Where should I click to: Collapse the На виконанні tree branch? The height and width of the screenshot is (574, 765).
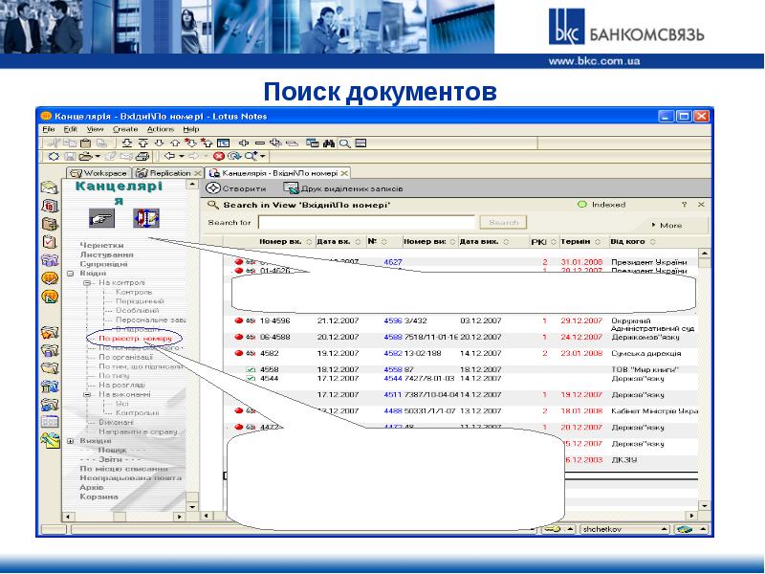86,394
